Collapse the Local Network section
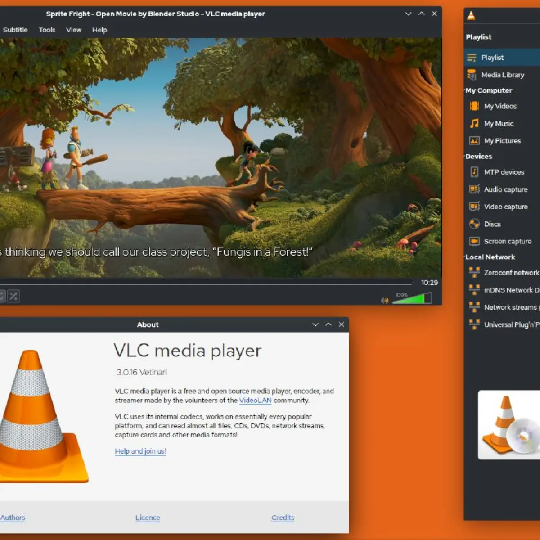The image size is (540, 540). click(490, 257)
